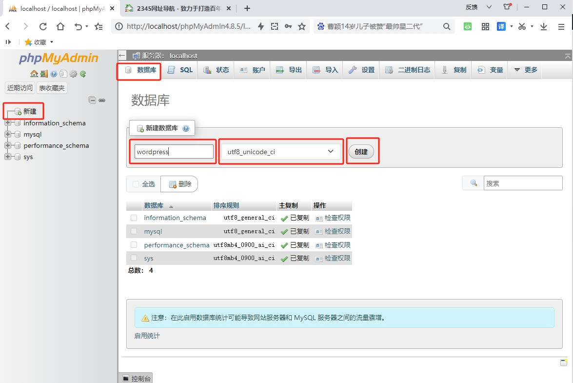The height and width of the screenshot is (383, 573).
Task: Open the 状态 tab
Action: (x=216, y=70)
